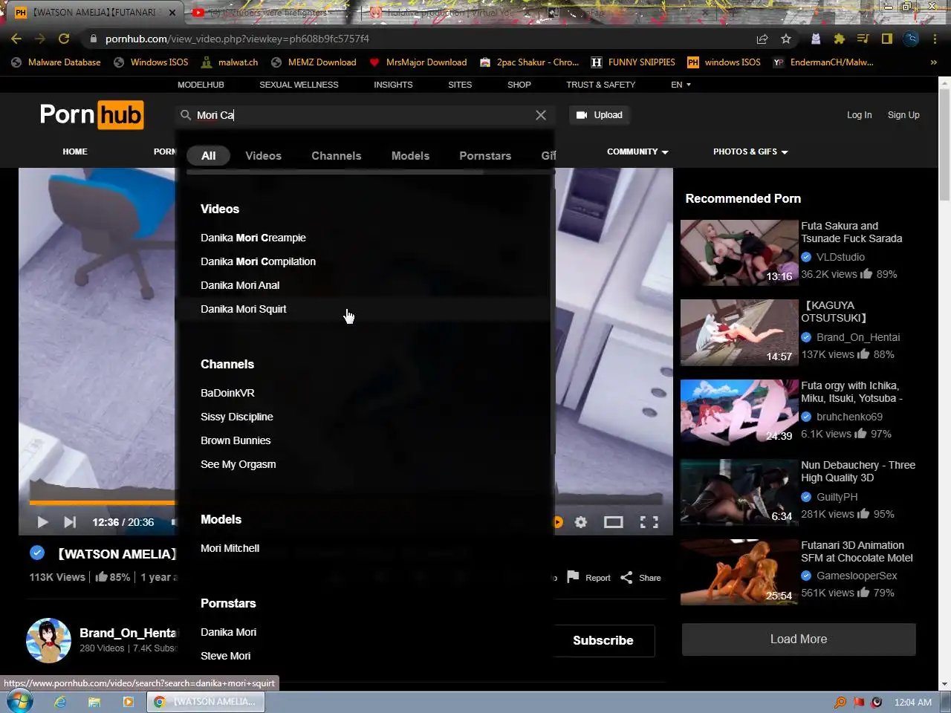Select the Videos search filter tab
This screenshot has width=951, height=713.
tap(264, 156)
